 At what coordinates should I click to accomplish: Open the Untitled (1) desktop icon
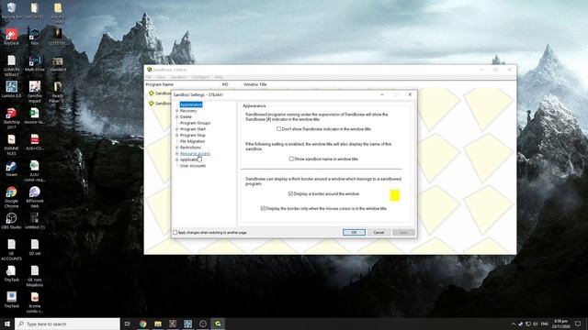(x=35, y=221)
